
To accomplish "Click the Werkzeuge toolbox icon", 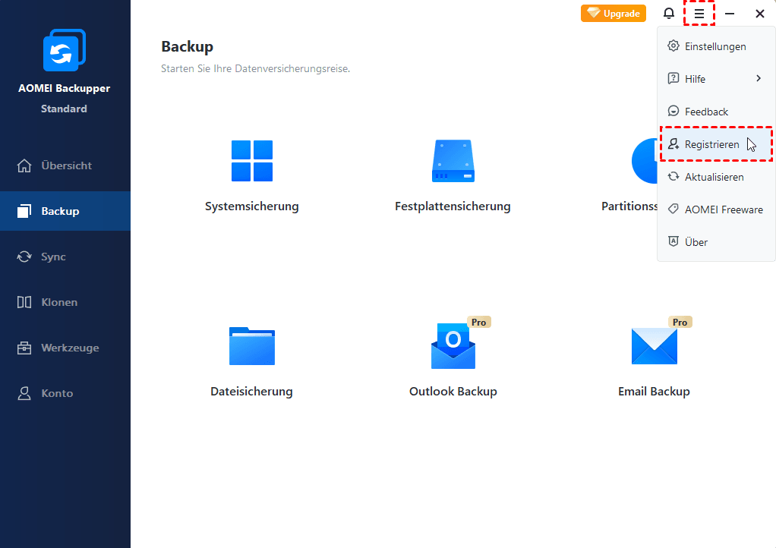I will pos(24,348).
